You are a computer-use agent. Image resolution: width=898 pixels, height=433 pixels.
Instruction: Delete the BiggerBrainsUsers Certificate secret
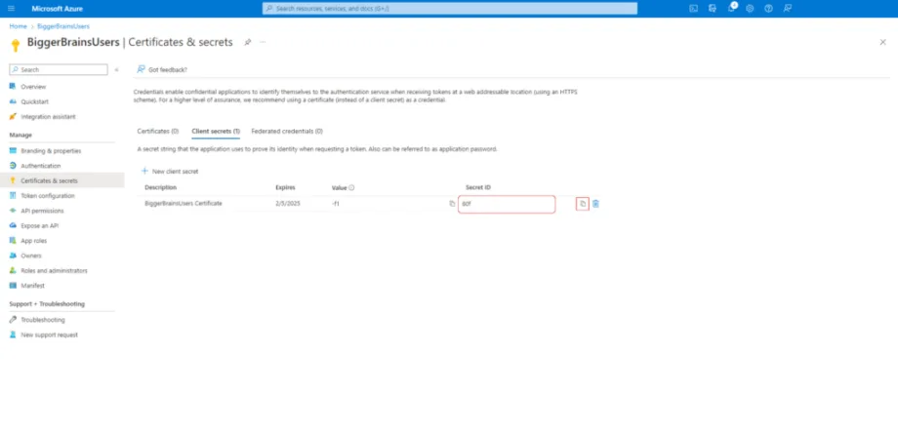[595, 204]
